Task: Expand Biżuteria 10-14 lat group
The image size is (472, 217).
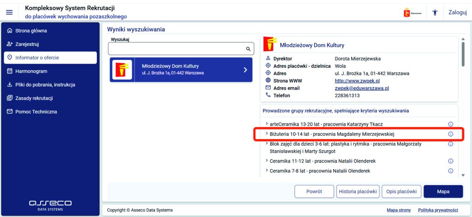Action: pos(267,134)
